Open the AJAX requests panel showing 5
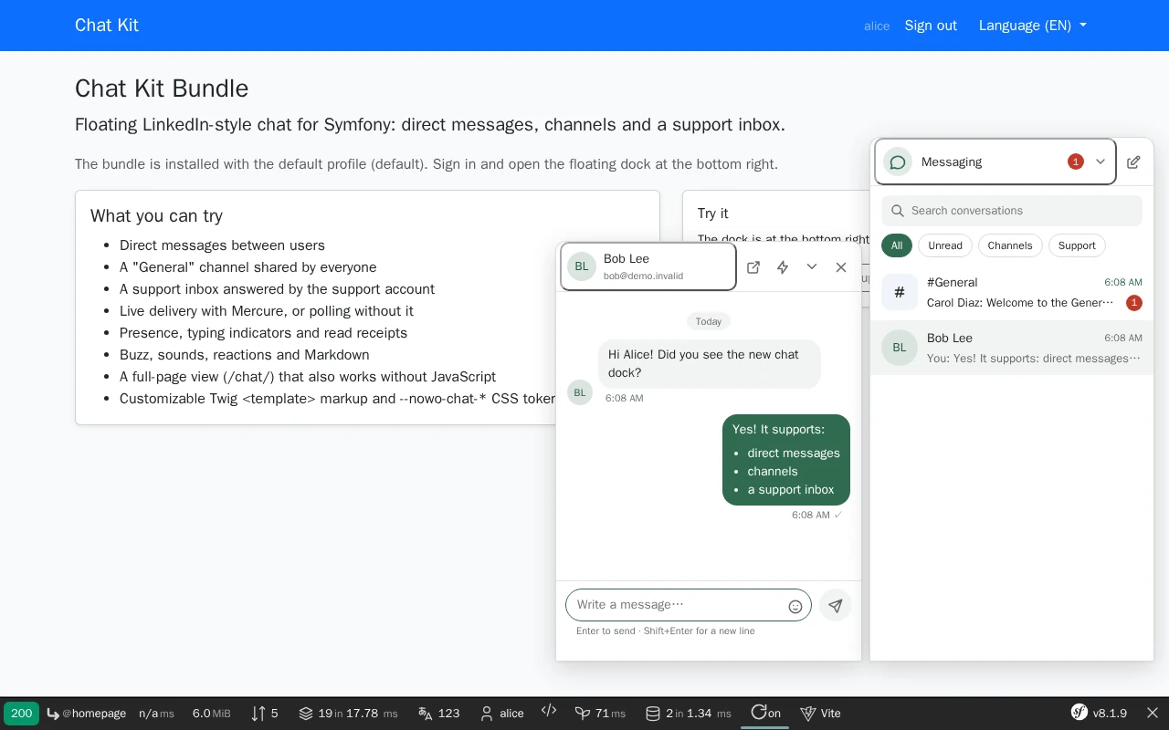Screen dimensions: 1169x730 (265, 714)
